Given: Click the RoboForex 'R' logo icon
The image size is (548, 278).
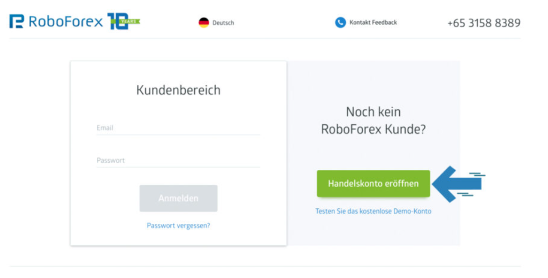Looking at the screenshot, I should 16,21.
